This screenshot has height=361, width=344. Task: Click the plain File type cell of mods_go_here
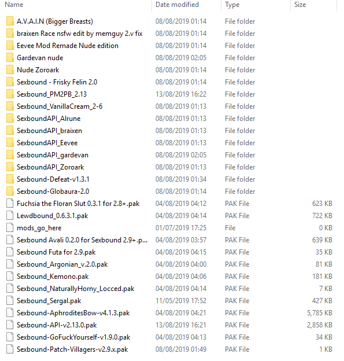230,228
